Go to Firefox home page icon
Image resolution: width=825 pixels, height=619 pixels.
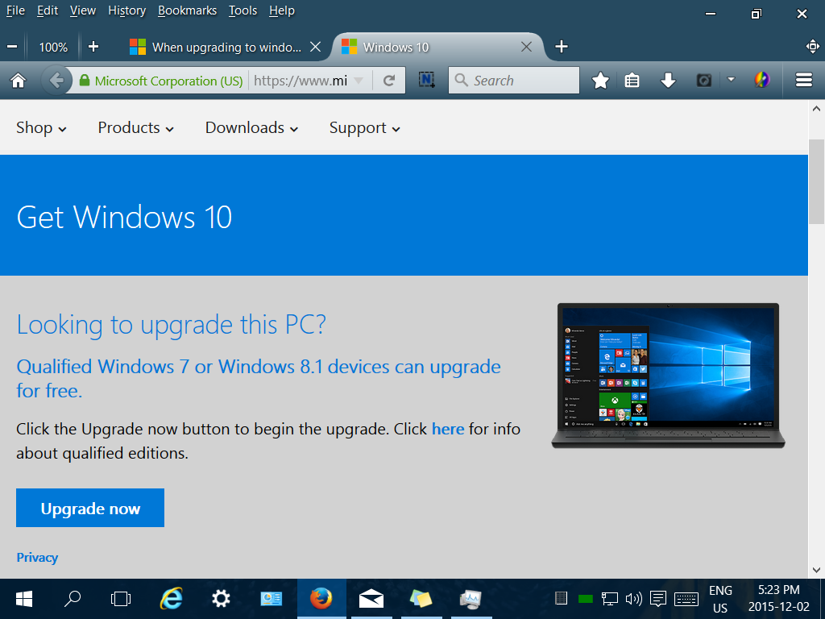[19, 81]
